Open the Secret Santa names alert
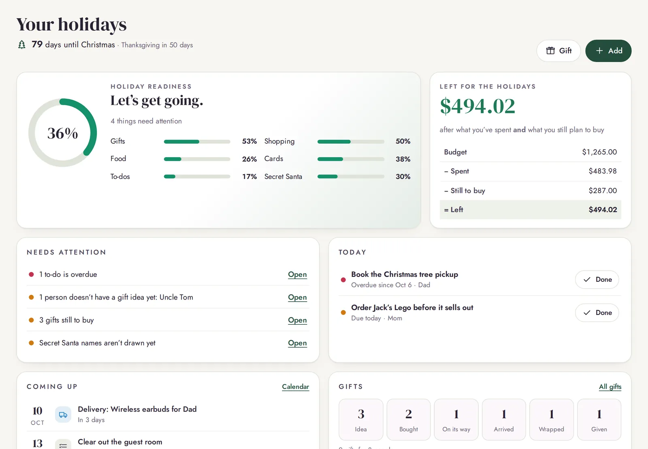 pyautogui.click(x=297, y=343)
